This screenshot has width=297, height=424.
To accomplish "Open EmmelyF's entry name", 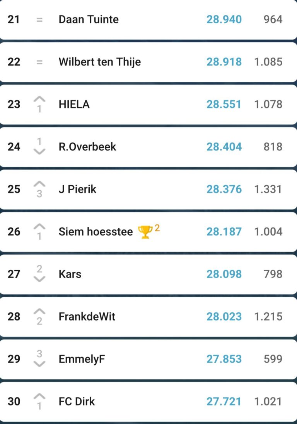I will [x=82, y=359].
